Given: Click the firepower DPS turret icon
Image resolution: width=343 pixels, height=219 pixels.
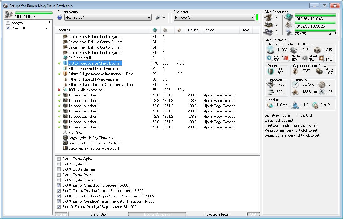Looking at the screenshot, I should click(270, 84).
